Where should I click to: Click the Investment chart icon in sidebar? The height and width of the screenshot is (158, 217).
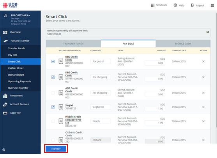point(5,95)
